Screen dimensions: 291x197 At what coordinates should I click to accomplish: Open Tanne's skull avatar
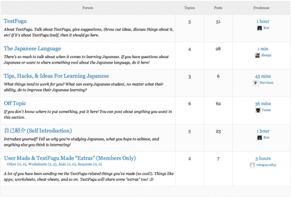tap(258, 110)
